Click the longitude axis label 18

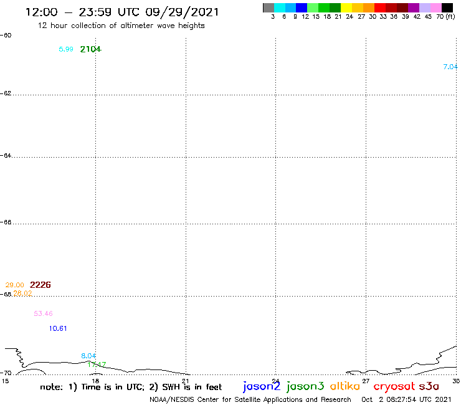tap(95, 381)
